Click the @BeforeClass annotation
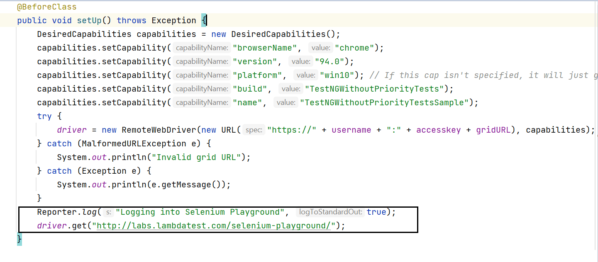598x262 pixels. [x=41, y=7]
